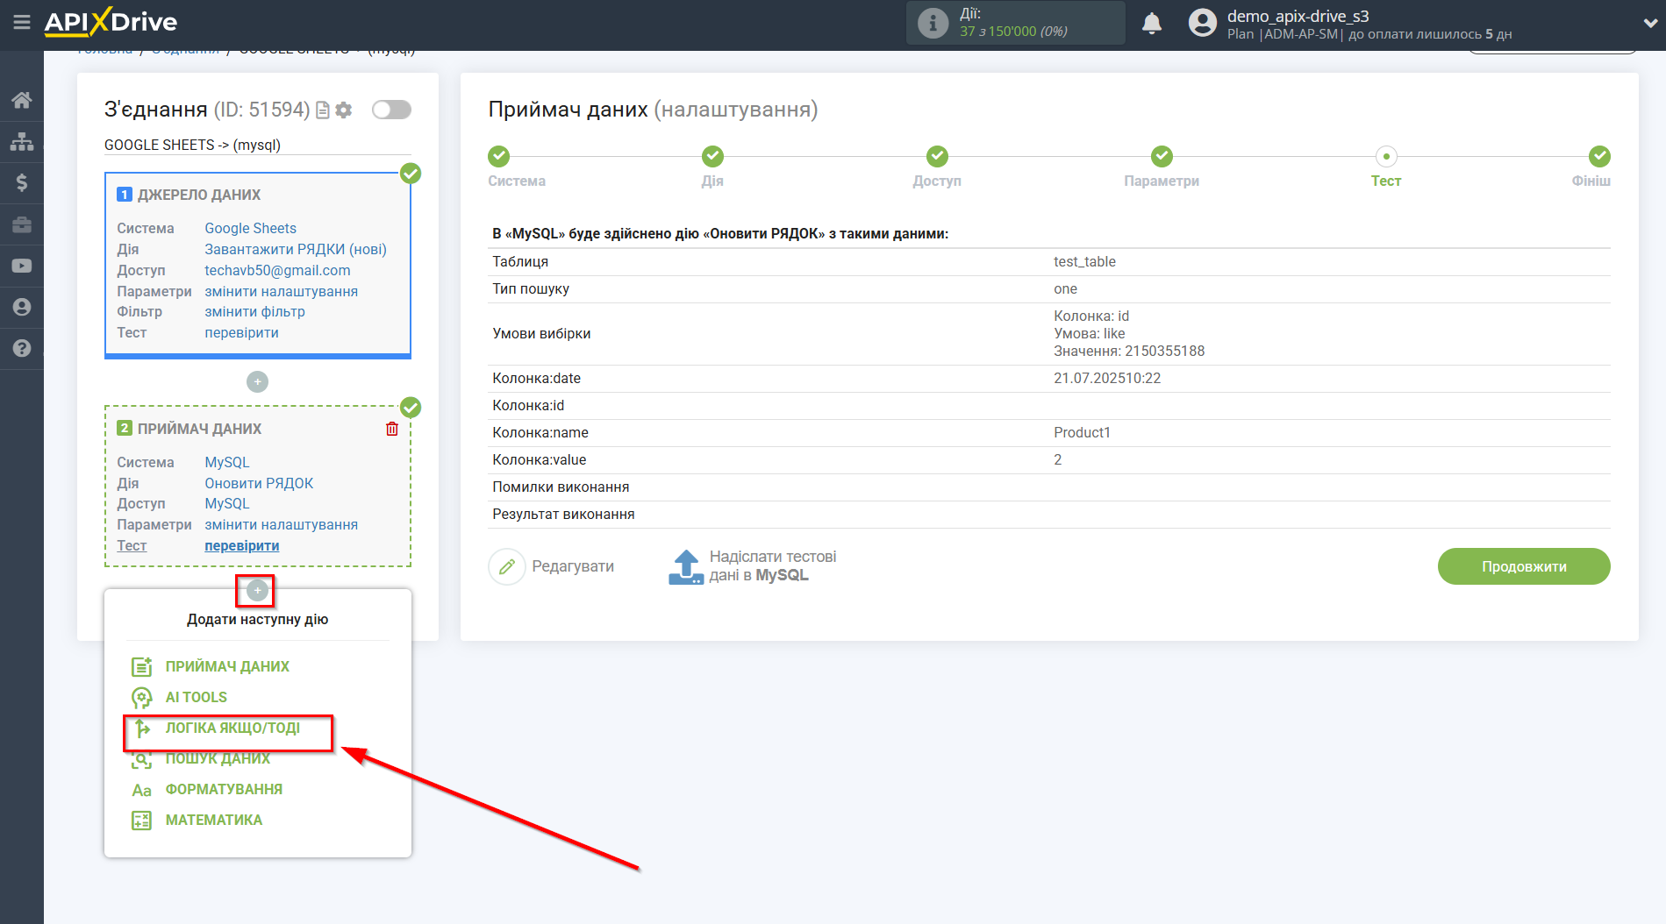Choose ЛОГІКА ЯКЩО/ТОДІ option
This screenshot has width=1666, height=924.
pos(232,728)
